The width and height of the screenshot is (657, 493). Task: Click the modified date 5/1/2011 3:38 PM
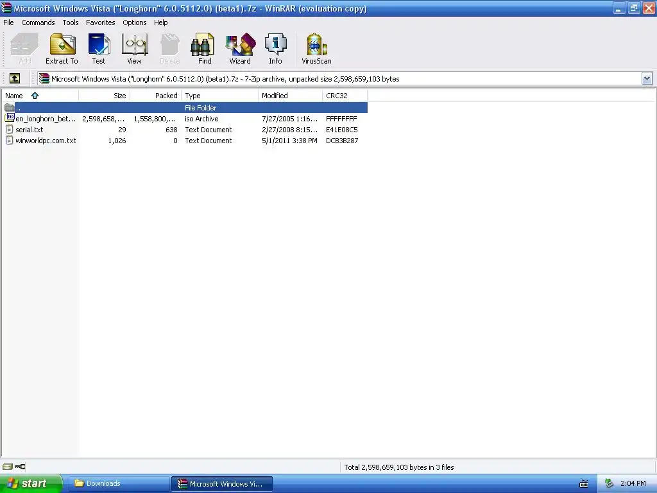pos(289,141)
